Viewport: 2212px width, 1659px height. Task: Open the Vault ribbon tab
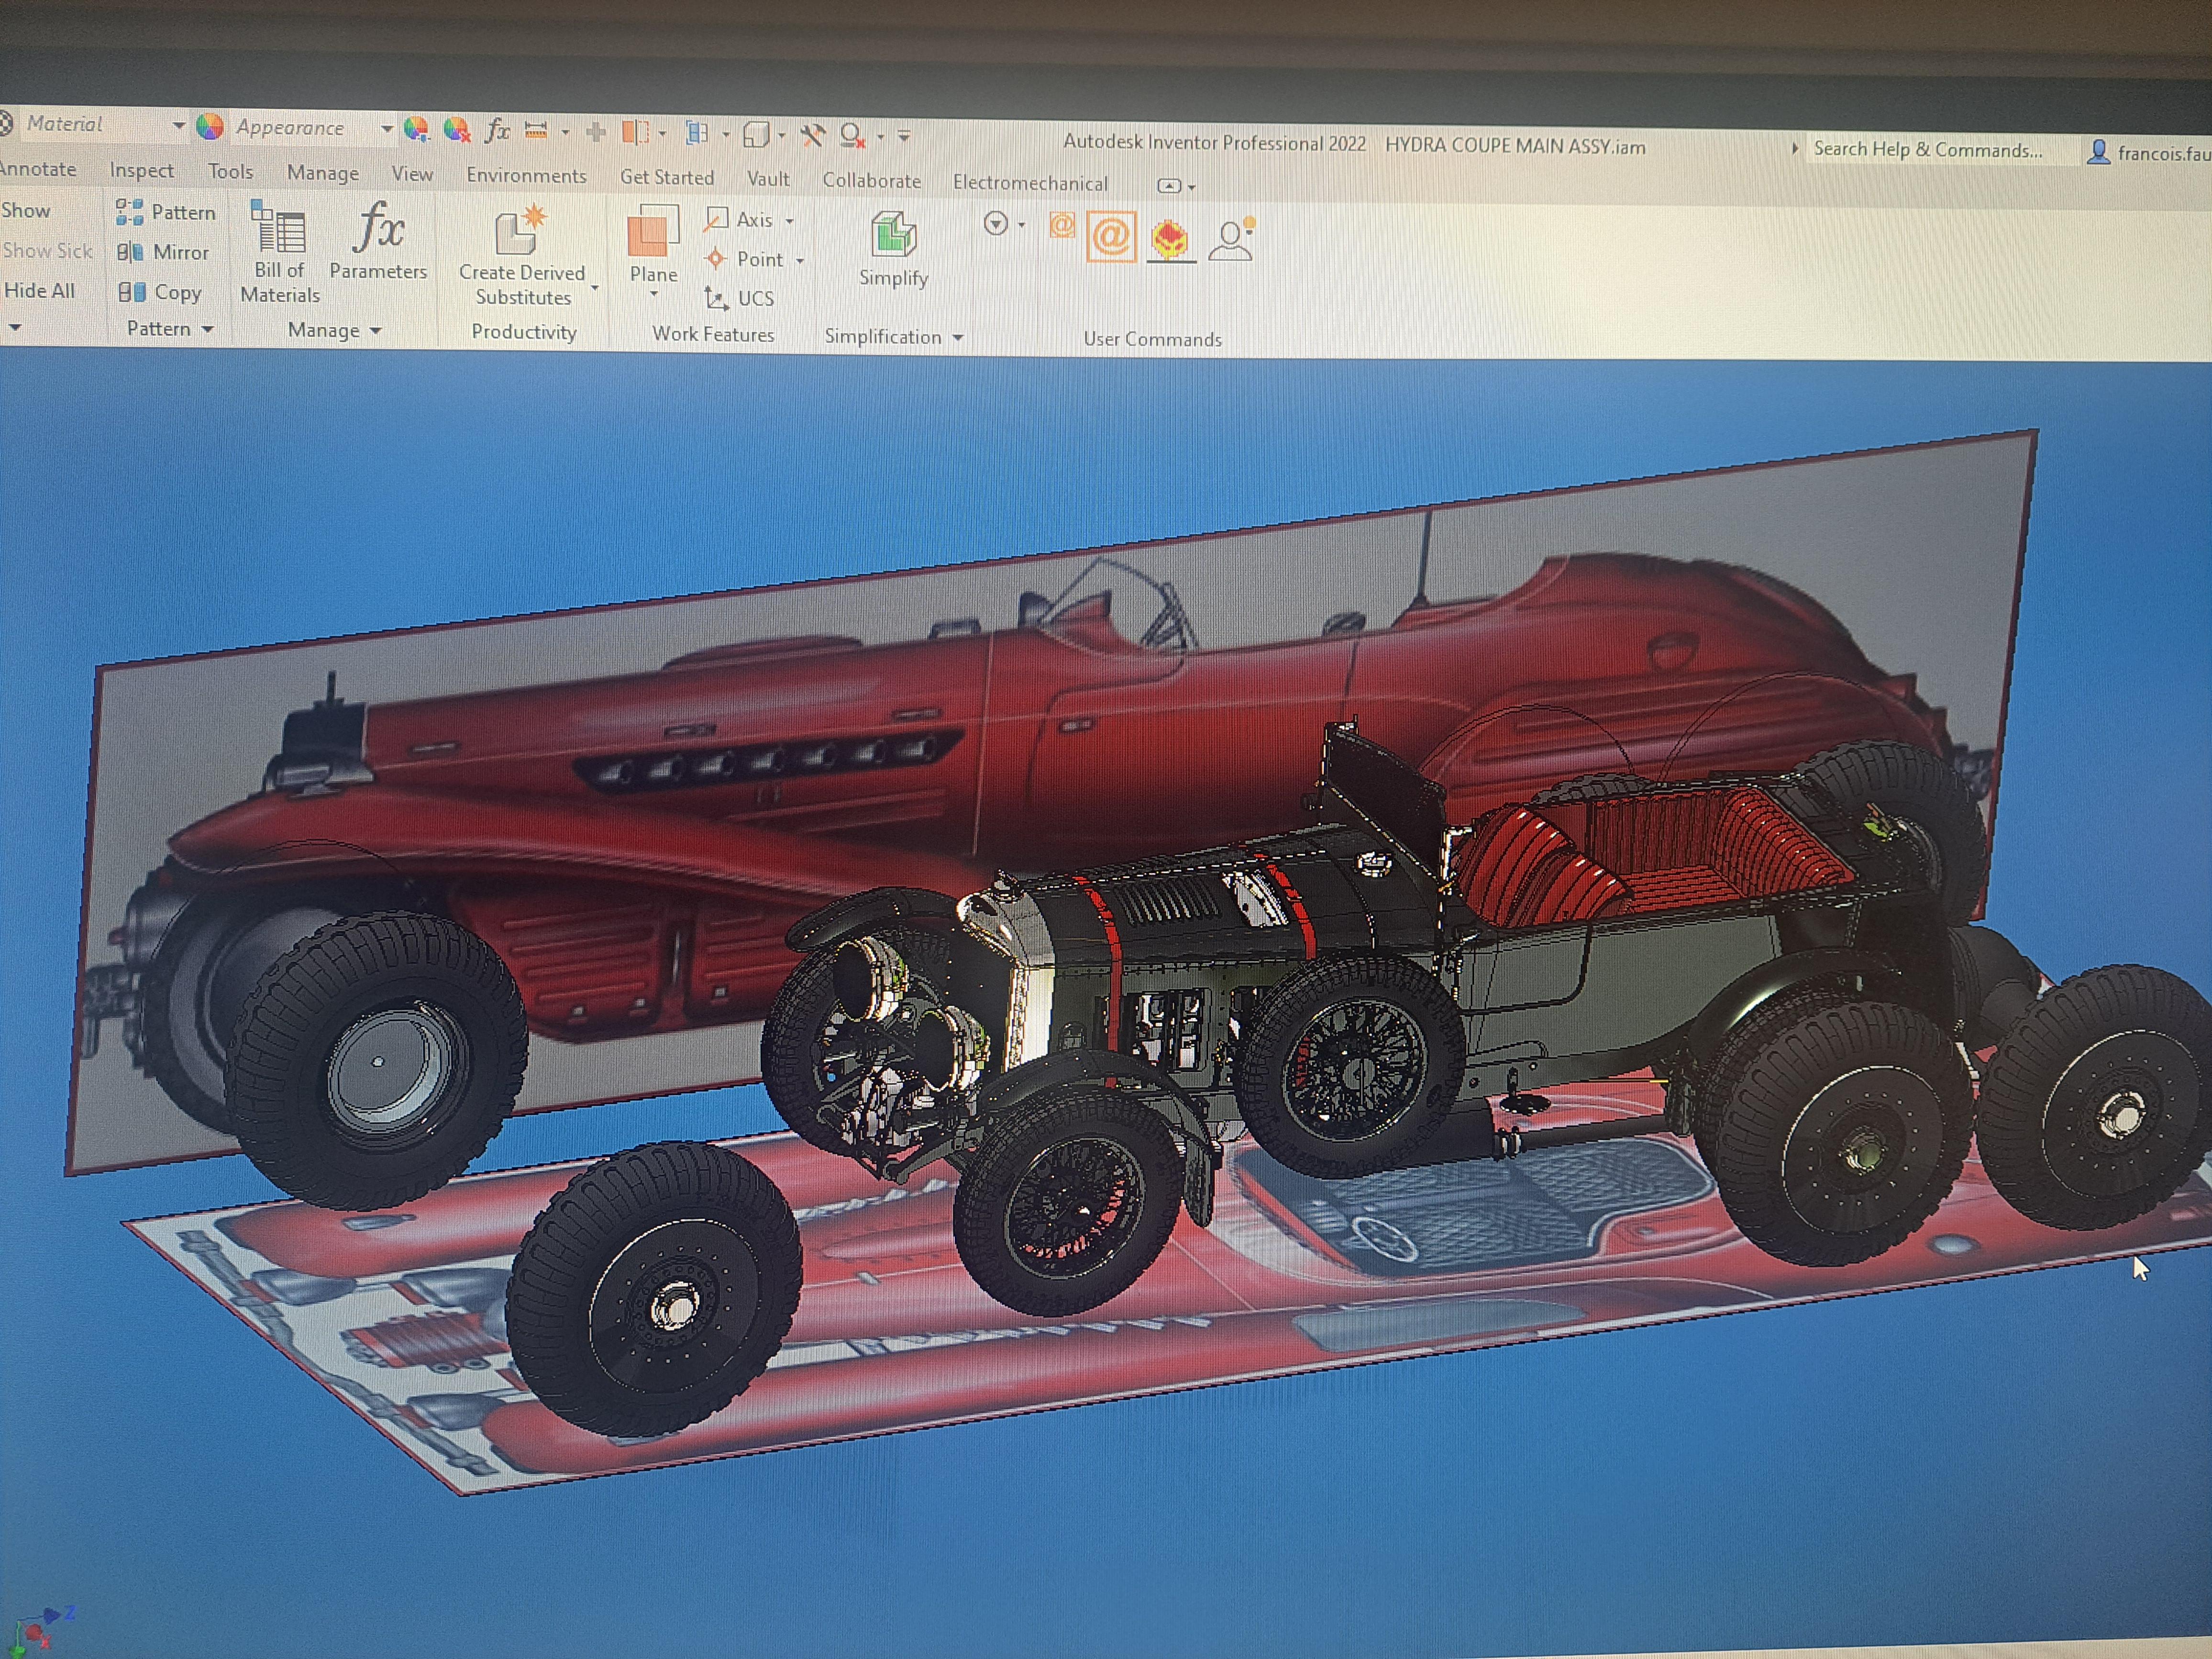768,179
